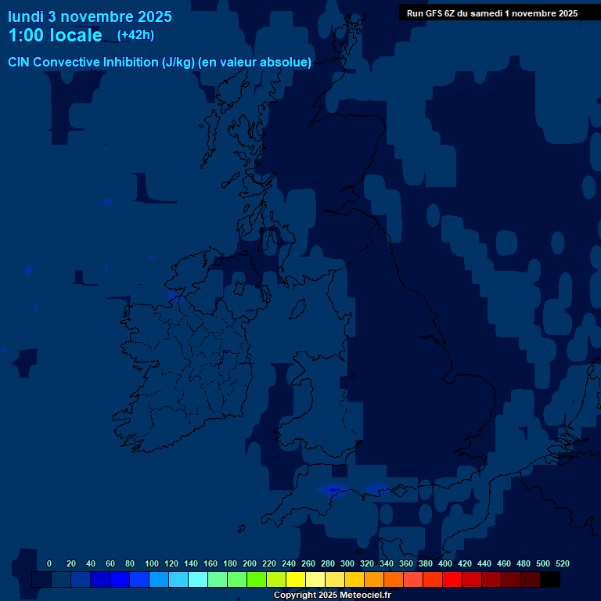Click the yellow legend swatch between 240 and 260
Image resolution: width=601 pixels, height=601 pixels.
pos(296,580)
